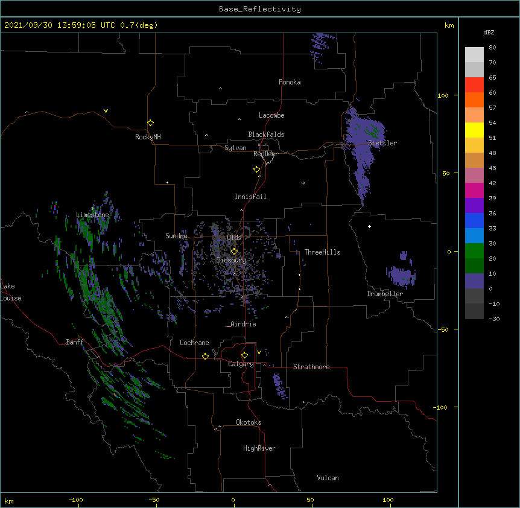Click the yellow marker between Olds and Didsbury

coord(234,251)
